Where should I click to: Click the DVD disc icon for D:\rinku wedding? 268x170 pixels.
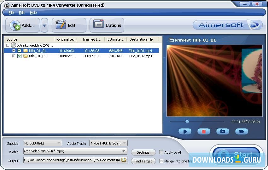13,45
